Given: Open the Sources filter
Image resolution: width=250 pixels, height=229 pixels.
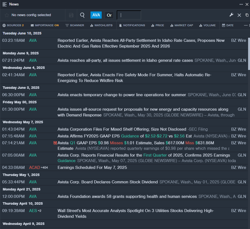Looking at the screenshot, I should click(x=13, y=25).
